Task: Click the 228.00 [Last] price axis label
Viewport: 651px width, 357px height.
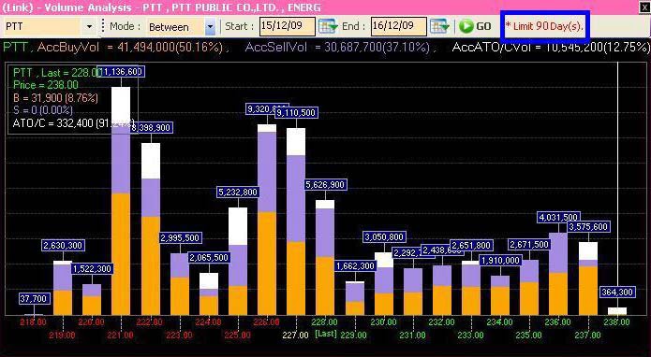Action: click(x=325, y=327)
